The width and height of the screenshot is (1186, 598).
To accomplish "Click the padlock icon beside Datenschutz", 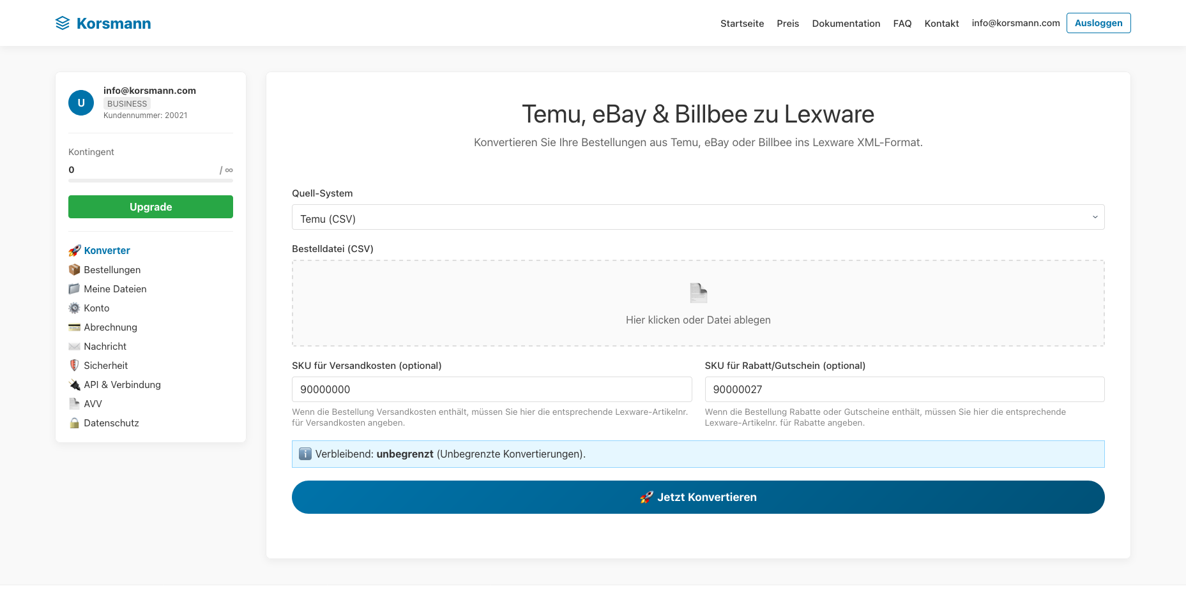I will click(75, 422).
